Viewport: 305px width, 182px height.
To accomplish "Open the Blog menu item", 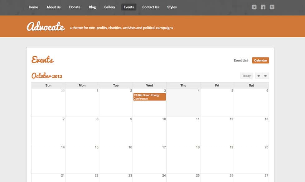I will tap(92, 7).
